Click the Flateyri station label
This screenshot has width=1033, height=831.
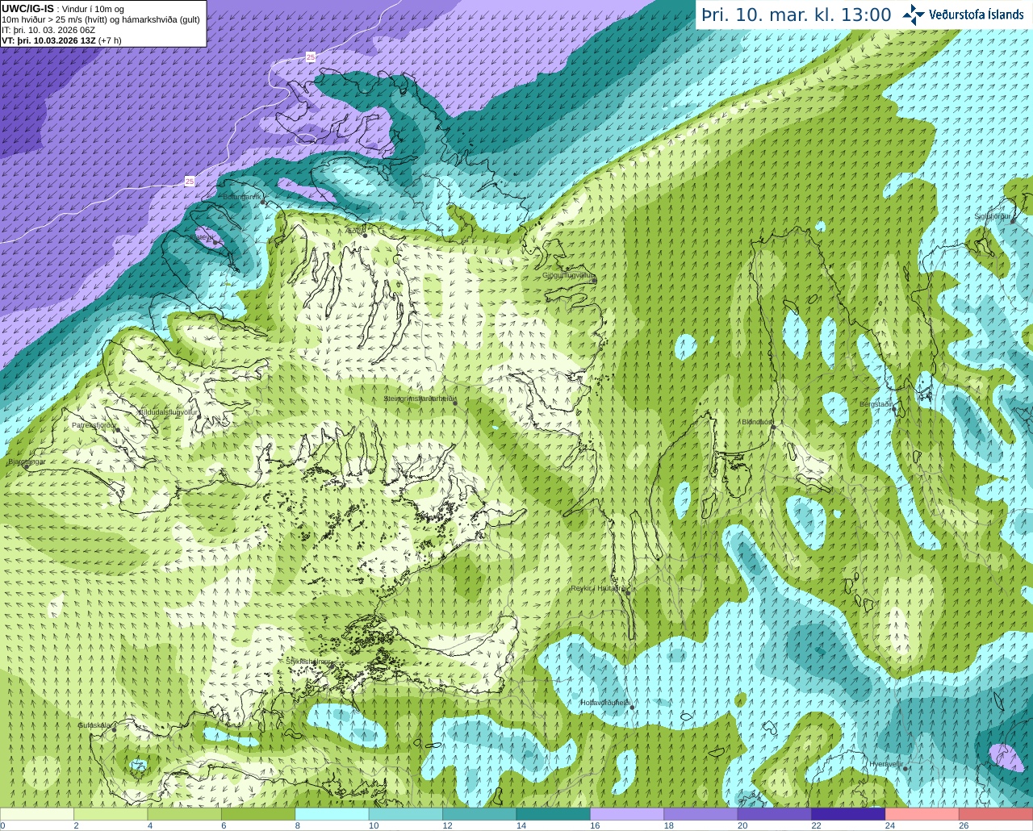tap(202, 237)
